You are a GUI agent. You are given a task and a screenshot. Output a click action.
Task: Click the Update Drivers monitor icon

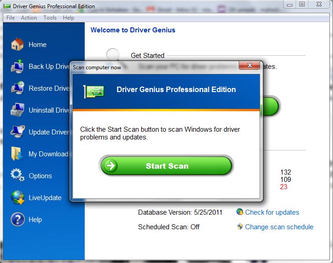(17, 131)
